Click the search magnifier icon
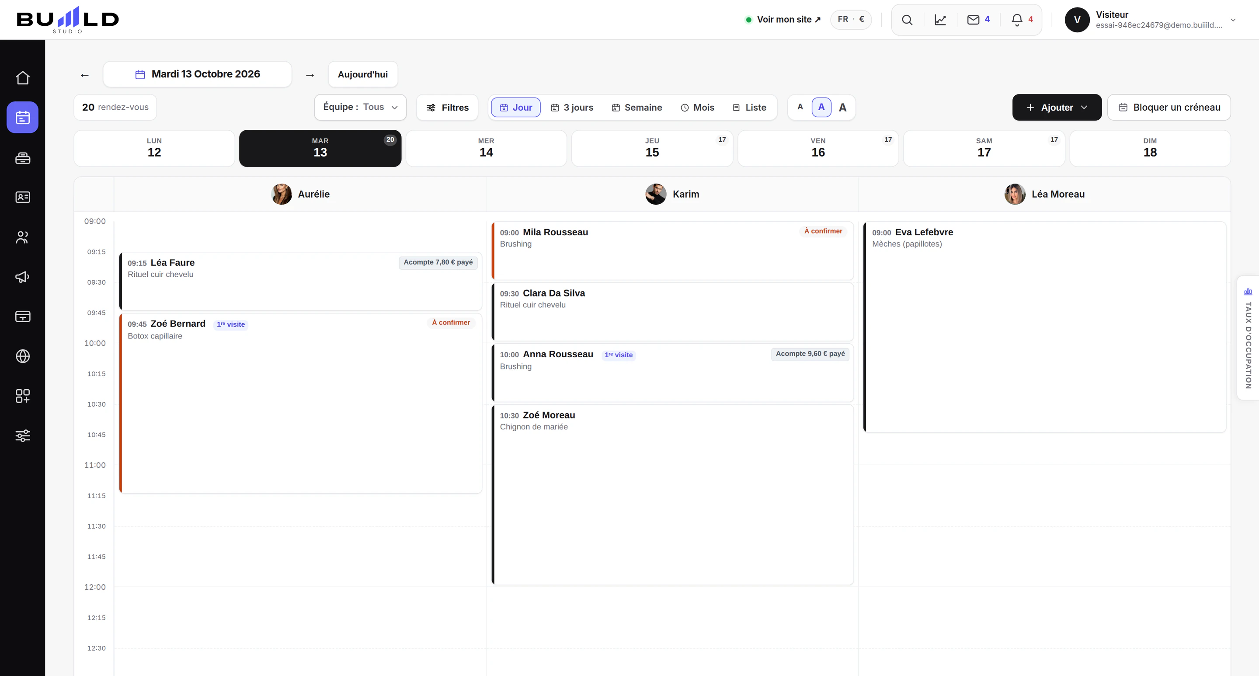Screen dimensions: 1259x676 point(907,20)
